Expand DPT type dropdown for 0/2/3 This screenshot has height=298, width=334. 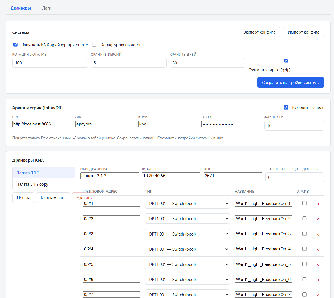[187, 234]
